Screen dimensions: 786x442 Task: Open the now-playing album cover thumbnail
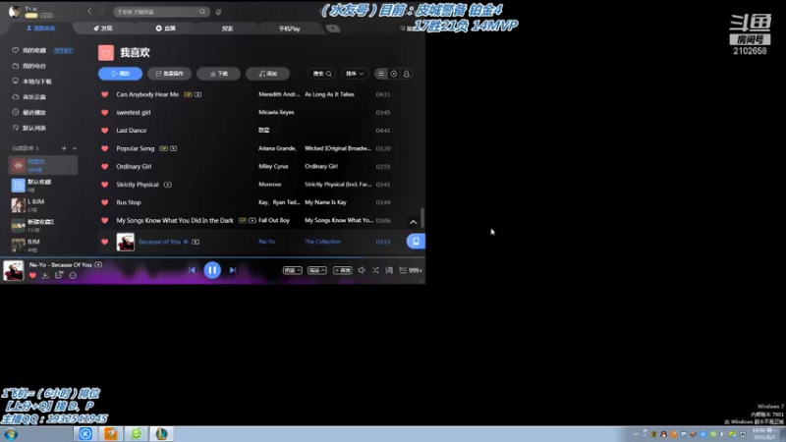[13, 271]
